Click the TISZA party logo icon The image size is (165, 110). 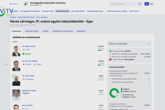click(24, 50)
